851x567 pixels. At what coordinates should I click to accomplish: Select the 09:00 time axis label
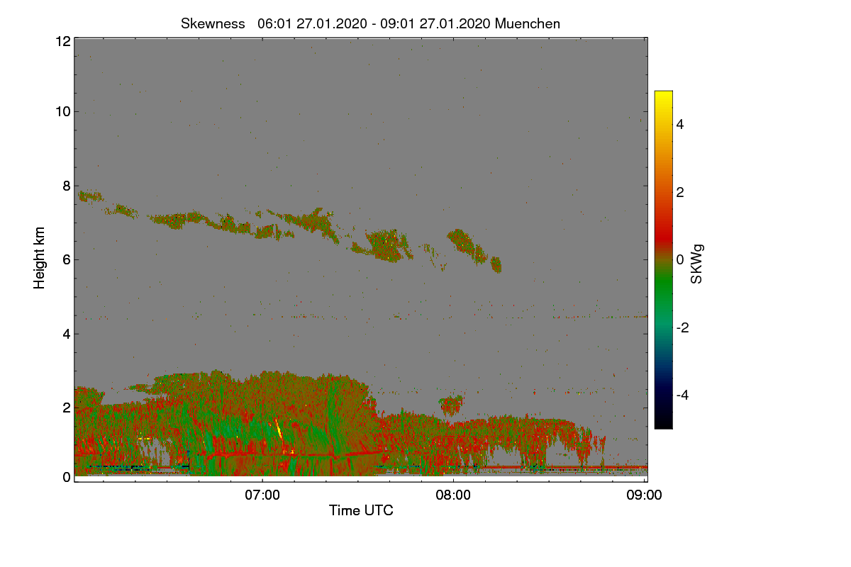(x=644, y=496)
